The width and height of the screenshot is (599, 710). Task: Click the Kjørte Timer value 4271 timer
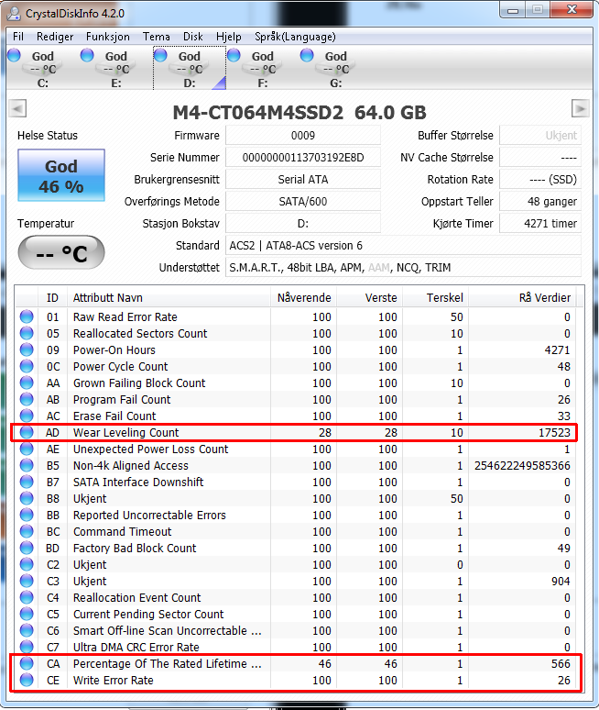pyautogui.click(x=540, y=223)
